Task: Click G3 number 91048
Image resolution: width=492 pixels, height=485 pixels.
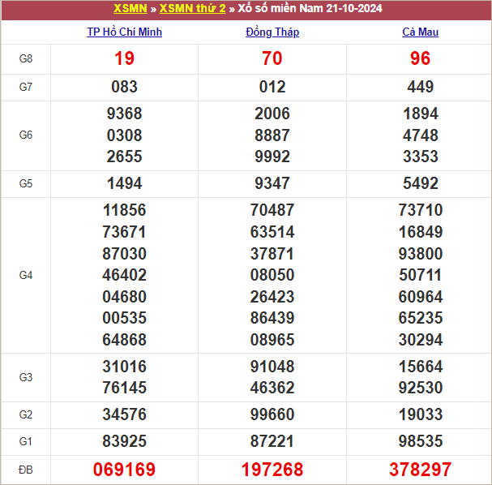Action: pyautogui.click(x=272, y=367)
